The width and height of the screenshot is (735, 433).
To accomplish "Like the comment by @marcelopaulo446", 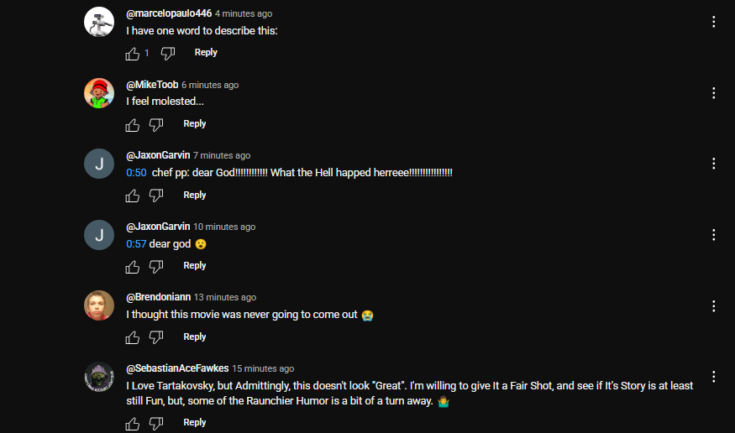I will 133,54.
